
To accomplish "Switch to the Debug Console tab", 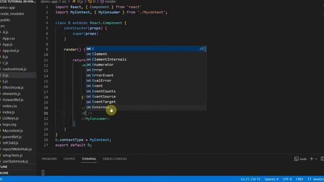I will (115, 159).
